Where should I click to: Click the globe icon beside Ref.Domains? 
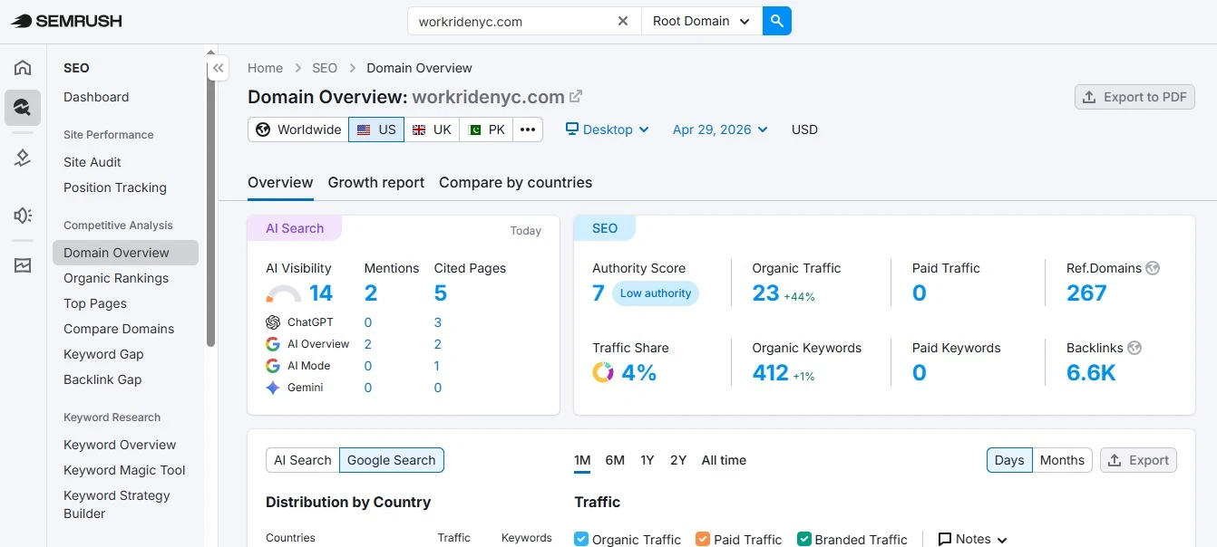point(1153,268)
